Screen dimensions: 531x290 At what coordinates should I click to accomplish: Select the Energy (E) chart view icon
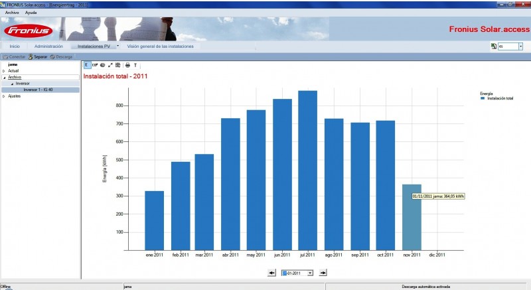coord(87,65)
